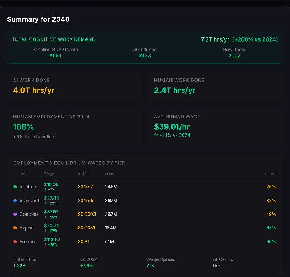
Task: Click the ×1.53 multiplier value
Action: tap(145, 56)
